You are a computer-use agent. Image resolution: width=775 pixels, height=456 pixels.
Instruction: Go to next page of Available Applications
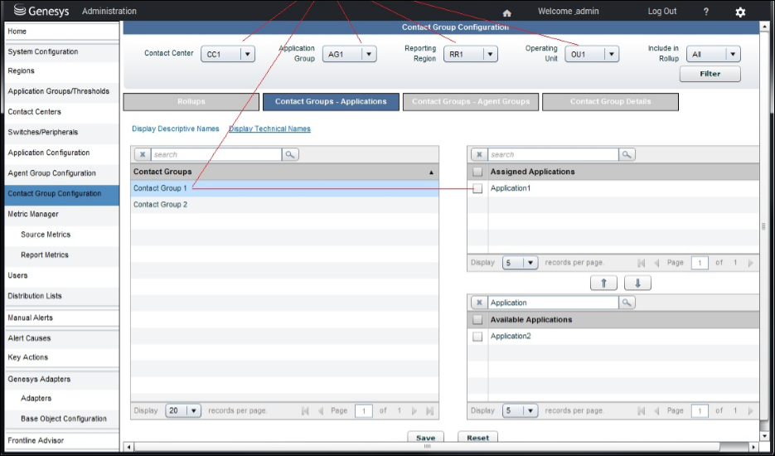point(751,411)
